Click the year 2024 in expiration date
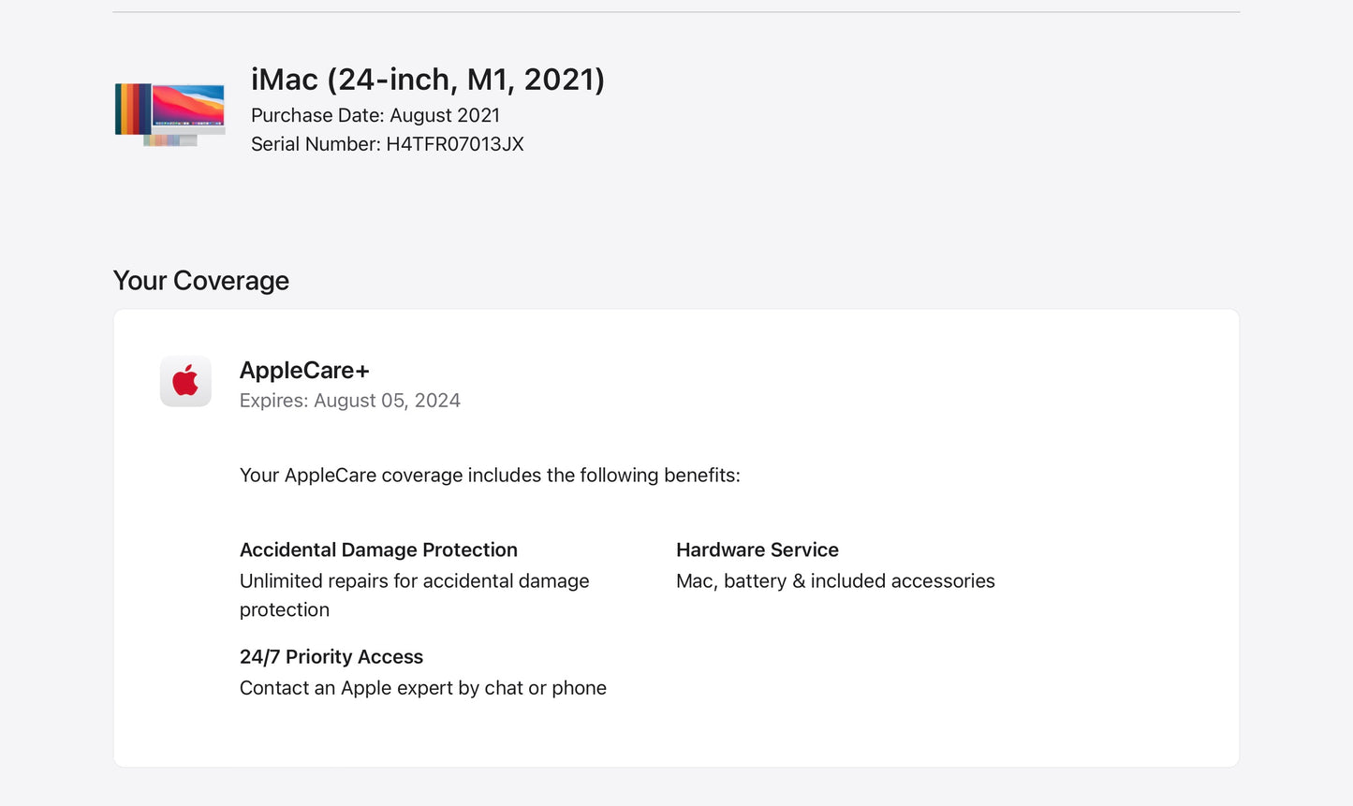Viewport: 1353px width, 806px height. coord(437,401)
